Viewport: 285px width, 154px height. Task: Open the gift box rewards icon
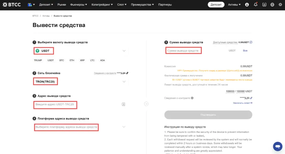click(30, 4)
